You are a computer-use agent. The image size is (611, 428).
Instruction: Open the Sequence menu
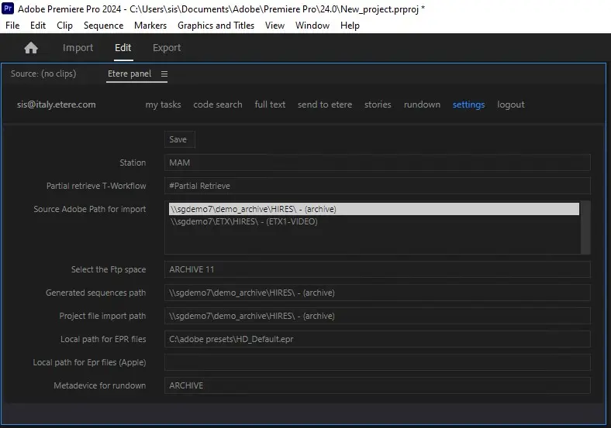(x=103, y=26)
